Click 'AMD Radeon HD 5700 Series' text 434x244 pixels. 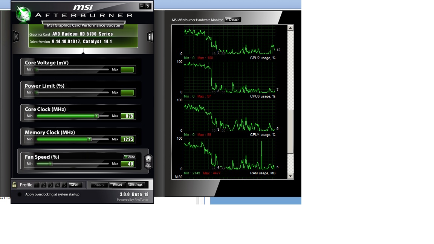pyautogui.click(x=83, y=34)
